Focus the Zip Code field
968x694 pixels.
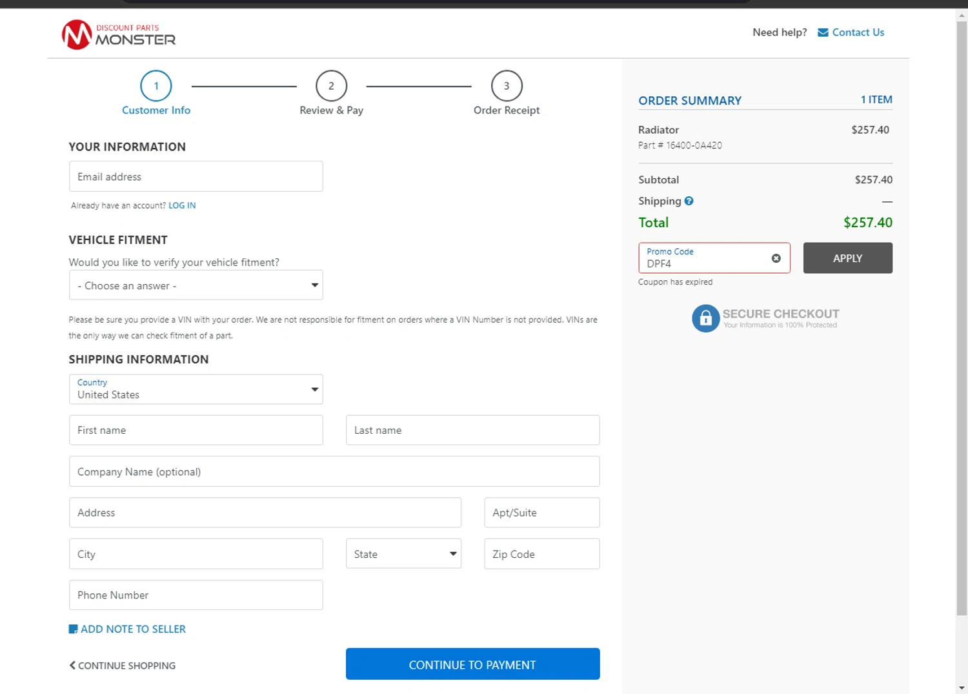tap(542, 554)
